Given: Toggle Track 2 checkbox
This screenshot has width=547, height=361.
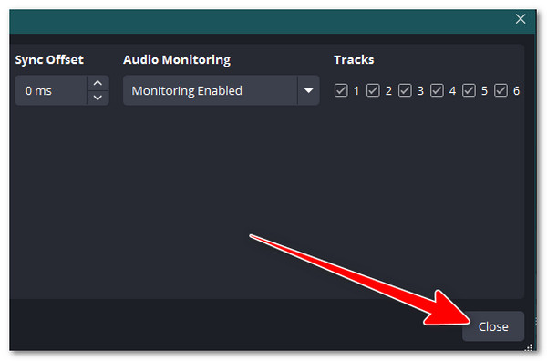Looking at the screenshot, I should pos(373,90).
